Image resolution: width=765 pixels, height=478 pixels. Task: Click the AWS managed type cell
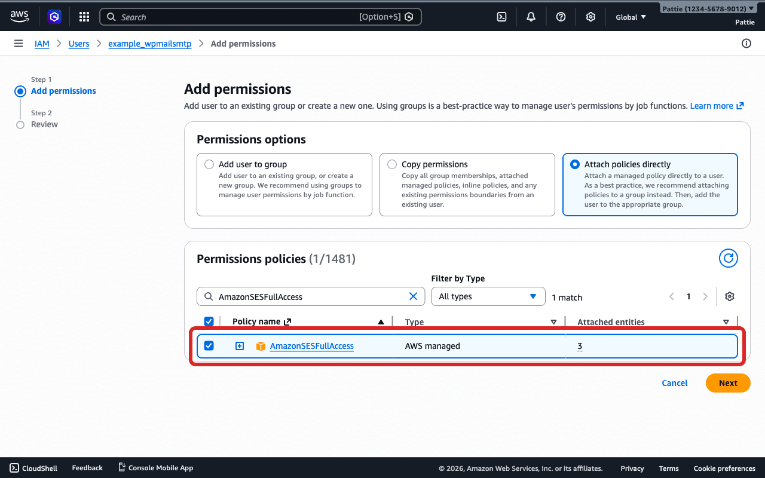point(433,346)
